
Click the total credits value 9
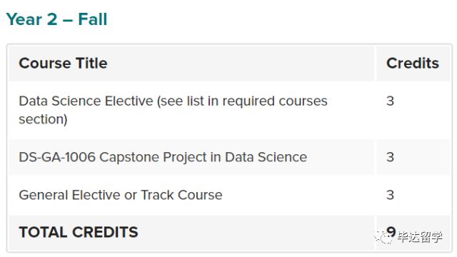(391, 231)
